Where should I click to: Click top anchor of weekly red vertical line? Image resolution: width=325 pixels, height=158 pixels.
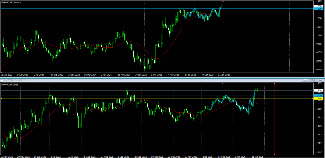coord(224,1)
